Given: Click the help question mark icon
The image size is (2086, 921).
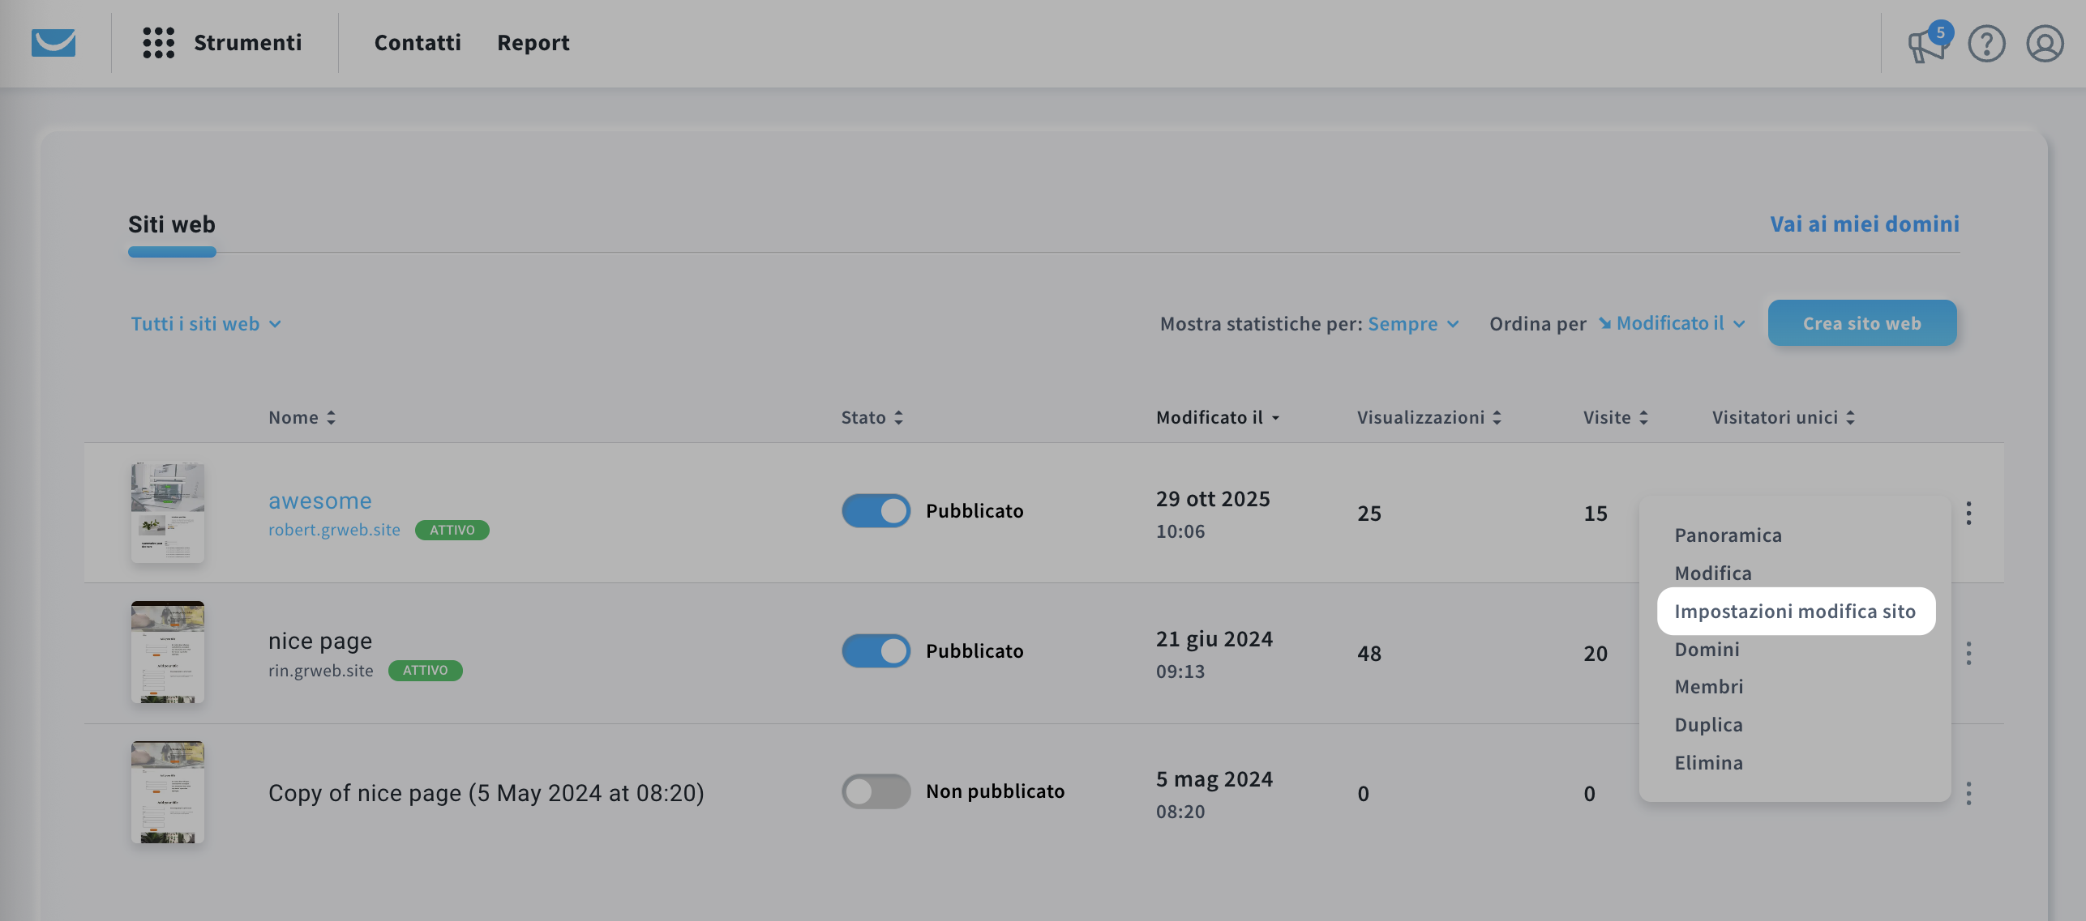Looking at the screenshot, I should coord(1986,44).
